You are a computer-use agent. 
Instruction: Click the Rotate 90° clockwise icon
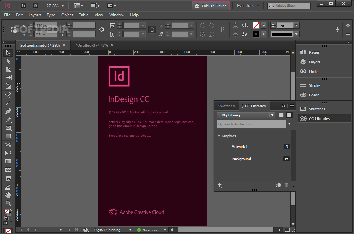[202, 25]
